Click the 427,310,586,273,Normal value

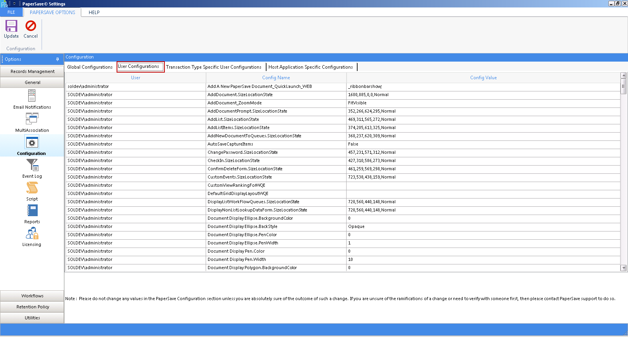(x=483, y=161)
